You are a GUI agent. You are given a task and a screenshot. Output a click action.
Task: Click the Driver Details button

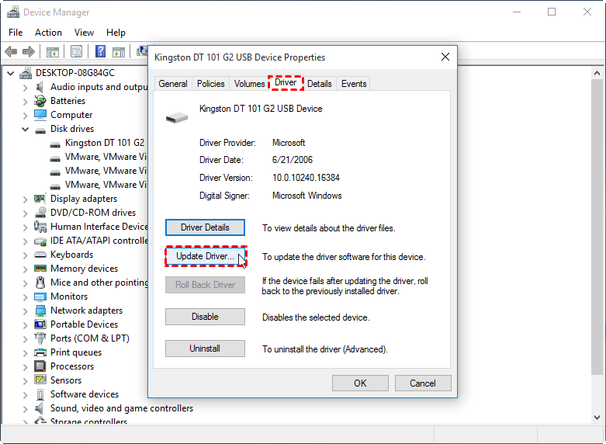pos(205,227)
